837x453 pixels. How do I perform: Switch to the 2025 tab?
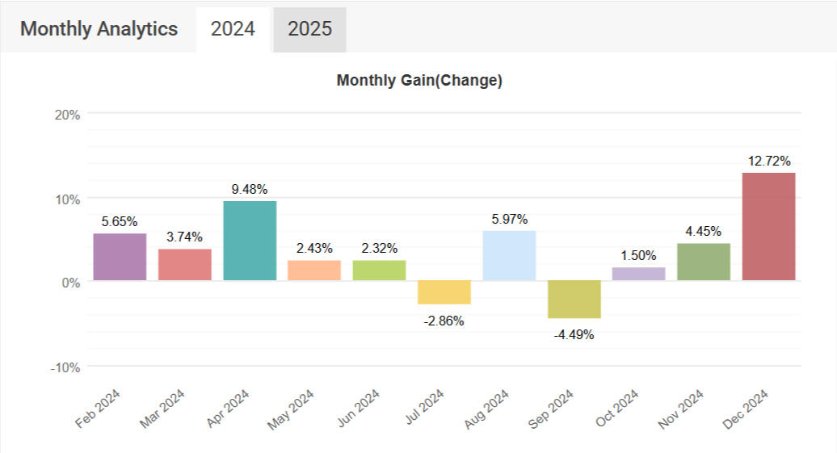pyautogui.click(x=309, y=29)
